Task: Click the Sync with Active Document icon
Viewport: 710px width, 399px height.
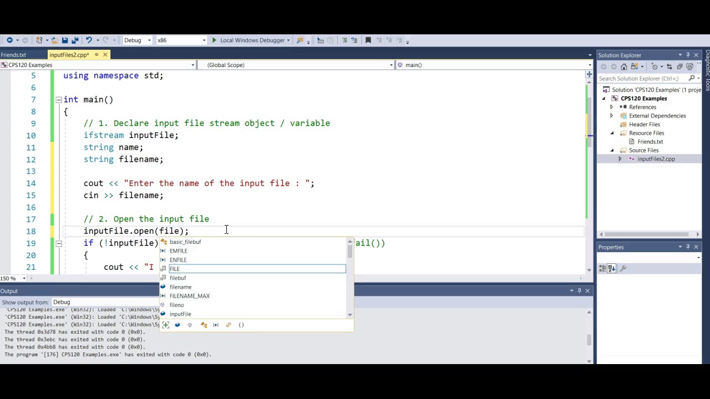Action: tap(670, 66)
